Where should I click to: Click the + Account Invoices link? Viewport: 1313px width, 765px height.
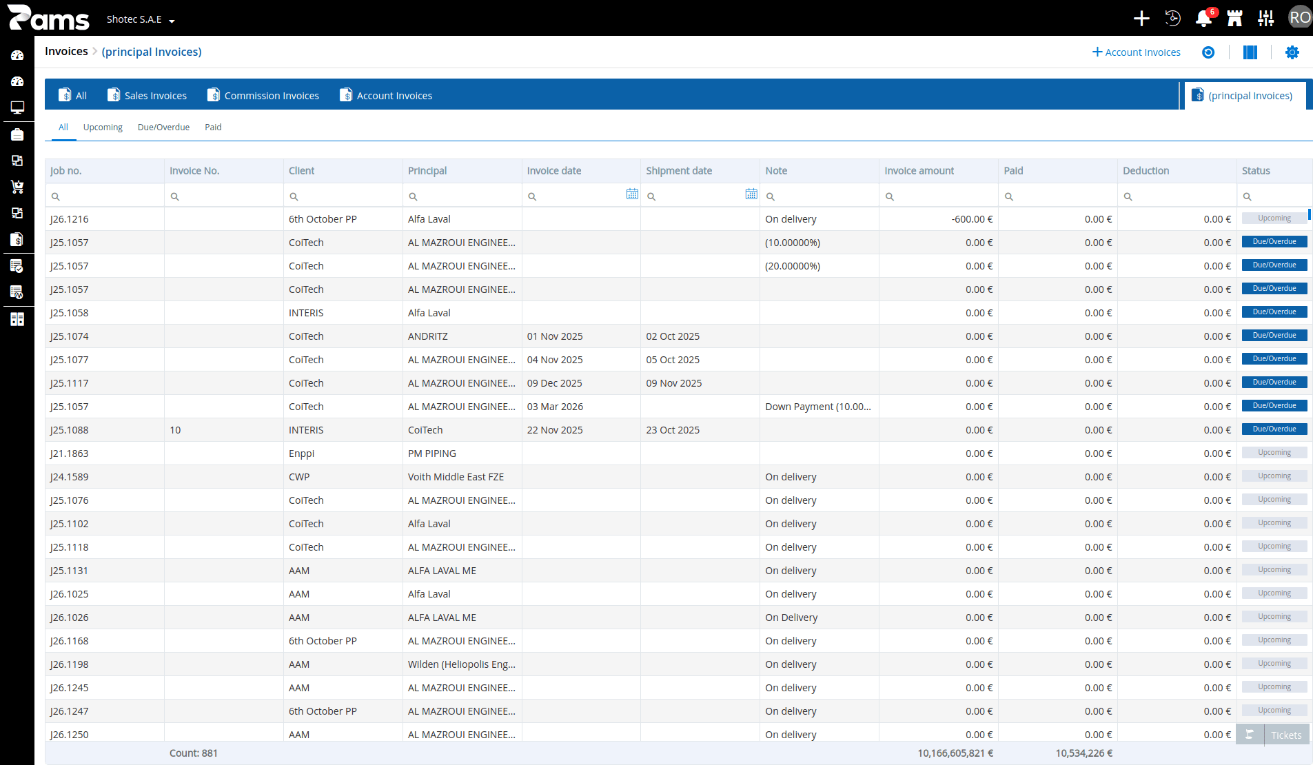pyautogui.click(x=1137, y=52)
